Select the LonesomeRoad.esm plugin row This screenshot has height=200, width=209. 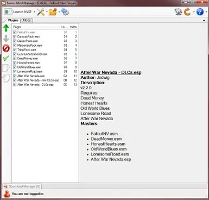point(45,72)
